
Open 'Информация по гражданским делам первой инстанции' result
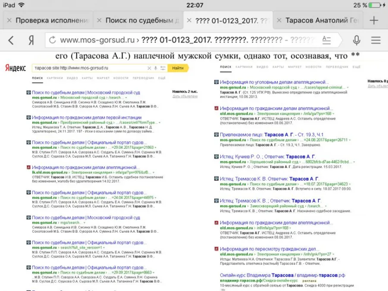click(87, 118)
